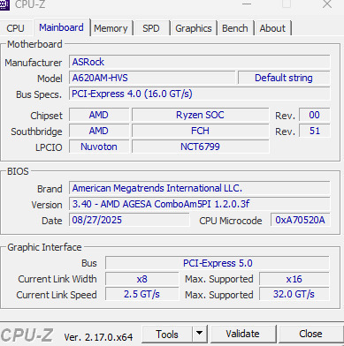Image resolution: width=344 pixels, height=346 pixels.
Task: Click the ASRock manufacturer field
Action: coord(200,62)
